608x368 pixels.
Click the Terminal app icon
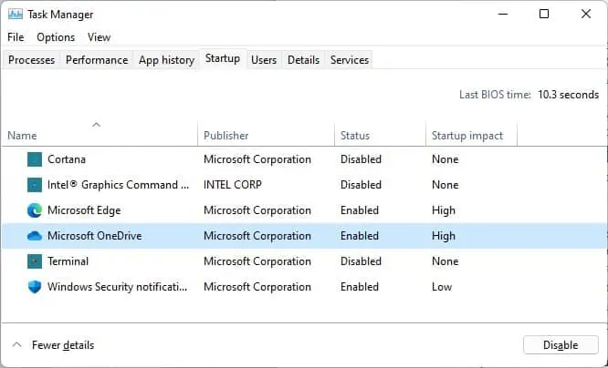click(x=35, y=261)
